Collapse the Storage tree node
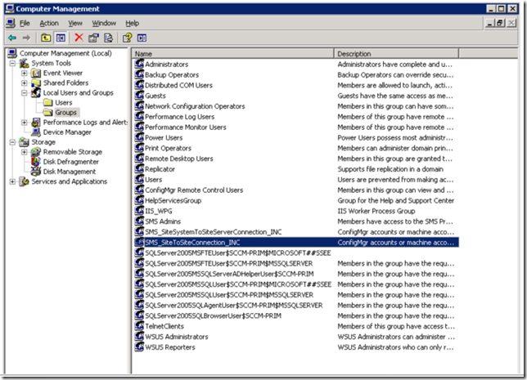The width and height of the screenshot is (527, 380). pyautogui.click(x=12, y=142)
